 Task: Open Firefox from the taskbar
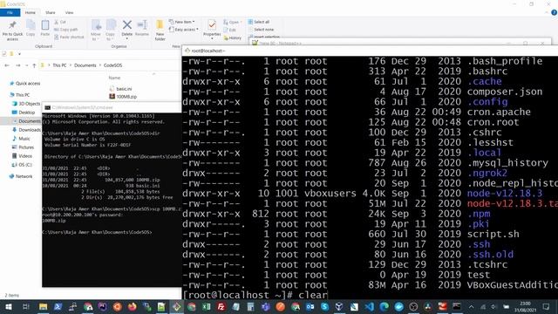132,306
